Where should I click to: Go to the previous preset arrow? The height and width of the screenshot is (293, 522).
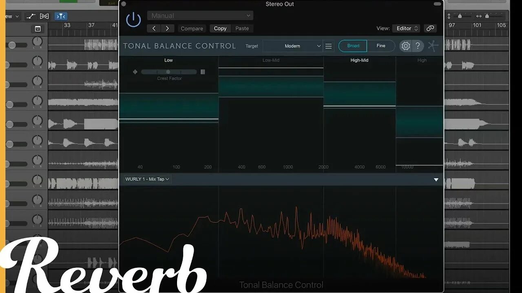tap(154, 28)
